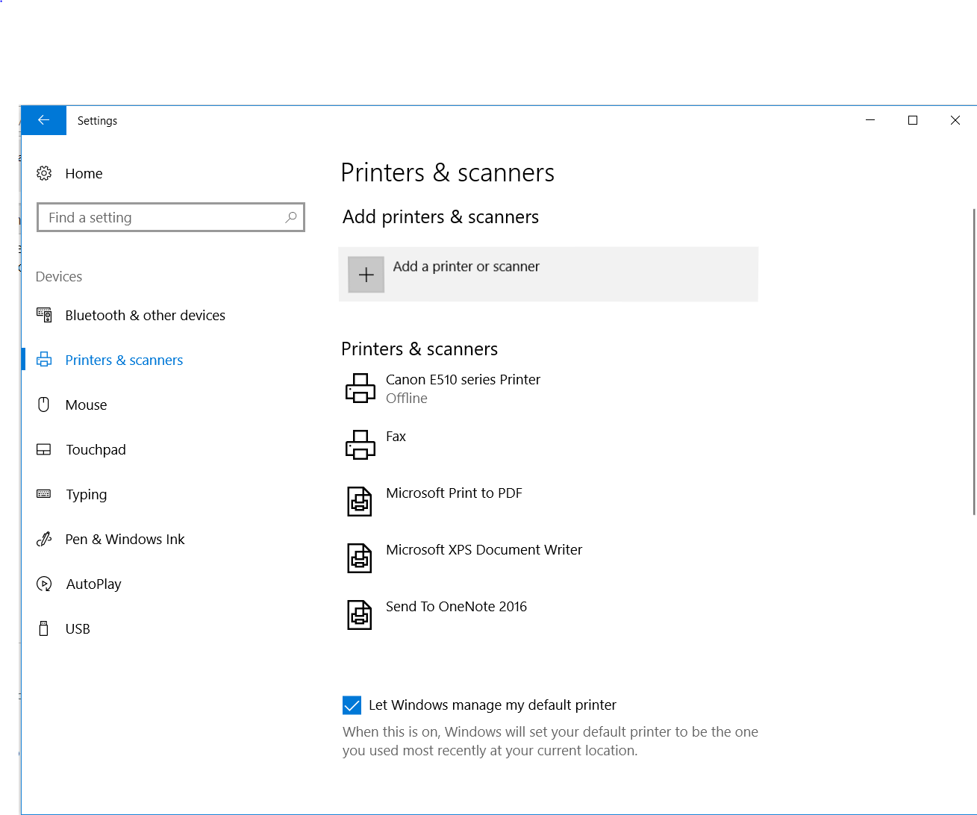Uncheck Let Windows manage my default printer

pos(352,705)
